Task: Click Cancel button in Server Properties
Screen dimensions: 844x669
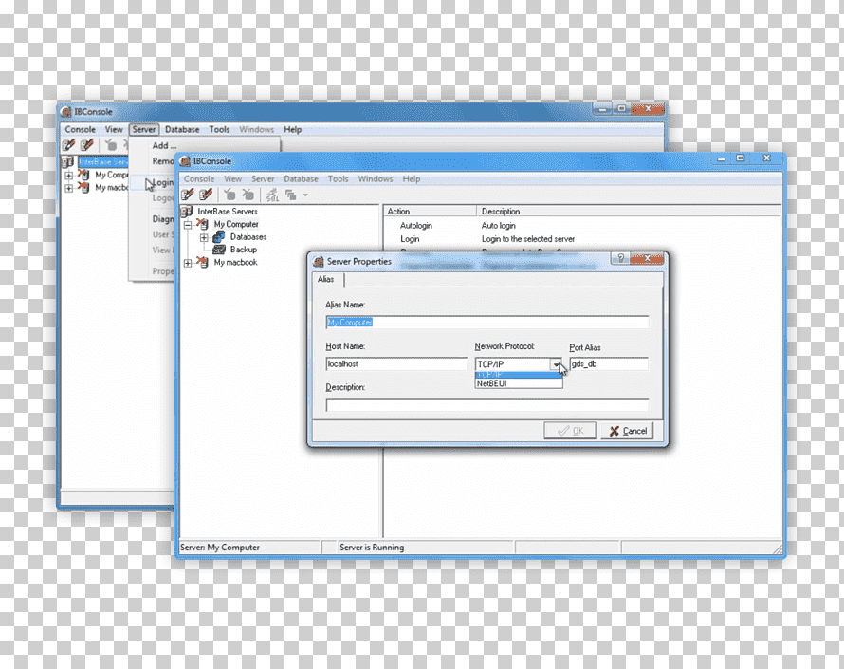Action: coord(627,431)
